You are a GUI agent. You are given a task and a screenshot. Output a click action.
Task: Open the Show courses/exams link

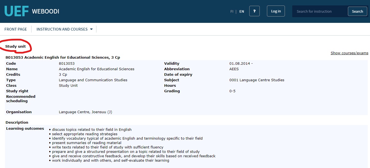(x=349, y=53)
